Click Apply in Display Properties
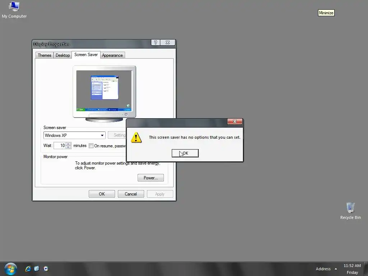 160,194
